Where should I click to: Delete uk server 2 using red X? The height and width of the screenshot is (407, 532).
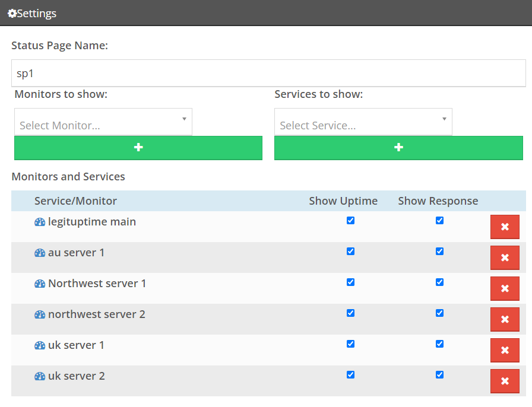[x=505, y=381]
